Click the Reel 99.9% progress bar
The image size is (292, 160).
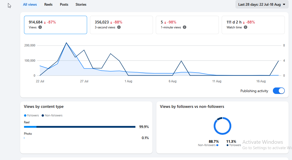pyautogui.click(x=80, y=127)
